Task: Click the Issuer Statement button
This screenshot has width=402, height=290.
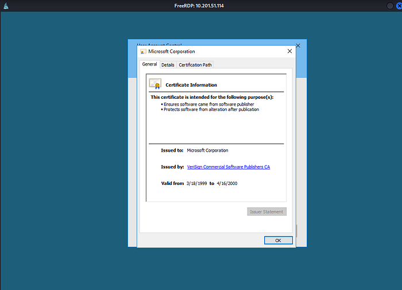Action: click(266, 211)
